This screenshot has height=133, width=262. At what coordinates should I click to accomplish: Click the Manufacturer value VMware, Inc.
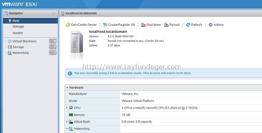point(130,94)
